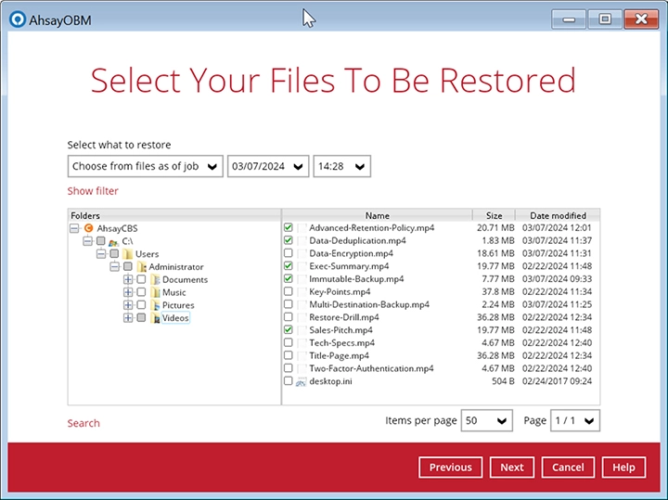The width and height of the screenshot is (668, 500).
Task: Select the Multi-Destination-Backup.mp4 file name
Action: pos(369,304)
